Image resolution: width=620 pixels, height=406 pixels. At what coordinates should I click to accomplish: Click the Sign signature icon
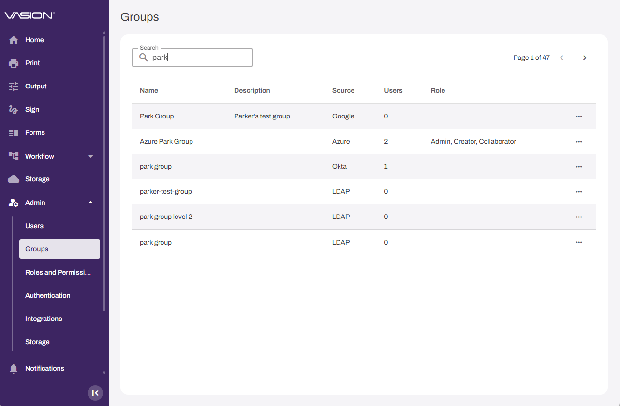pyautogui.click(x=14, y=110)
